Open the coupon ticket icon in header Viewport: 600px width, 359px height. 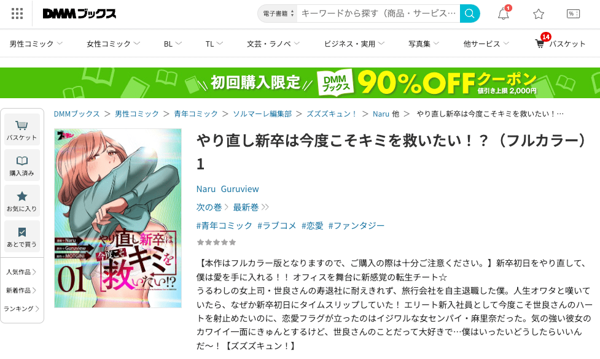[573, 14]
